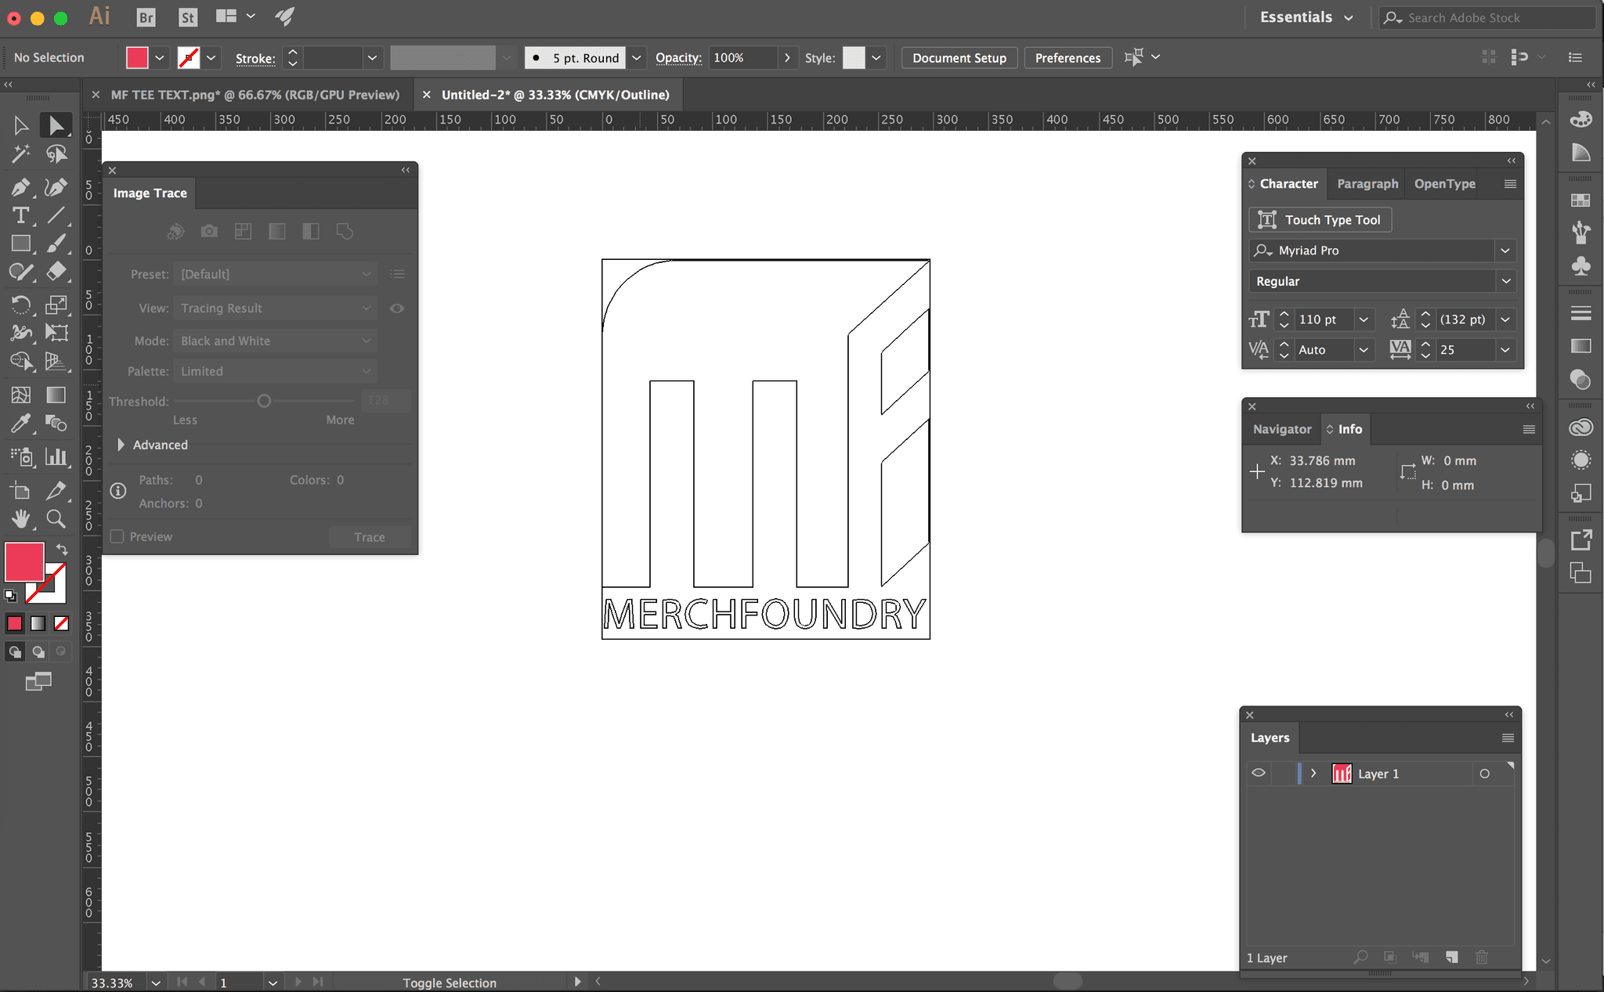The width and height of the screenshot is (1604, 992).
Task: Switch to the MF TEE TEXT.png tab
Action: tap(255, 95)
